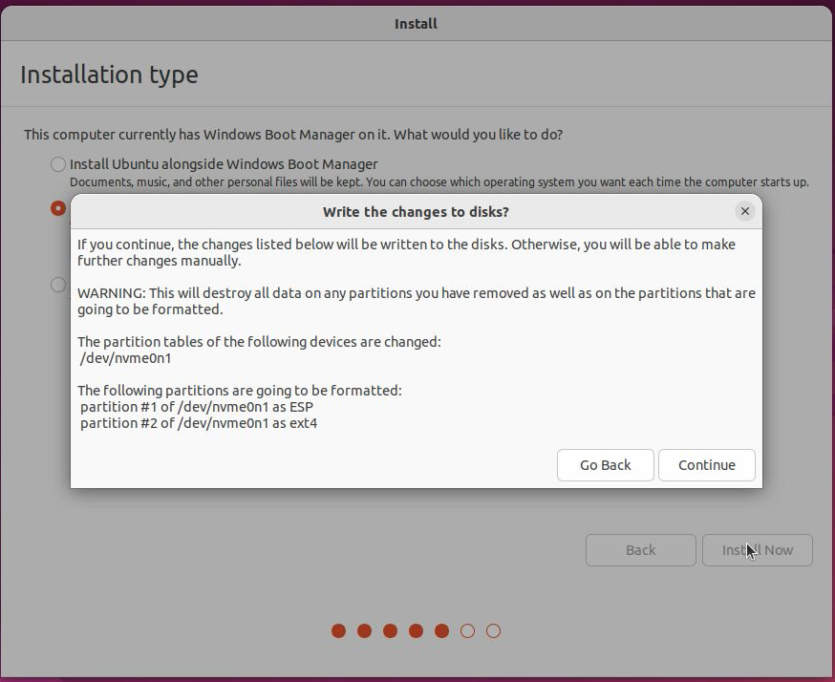Click the last hollow progress dot
The image size is (835, 682).
493,630
